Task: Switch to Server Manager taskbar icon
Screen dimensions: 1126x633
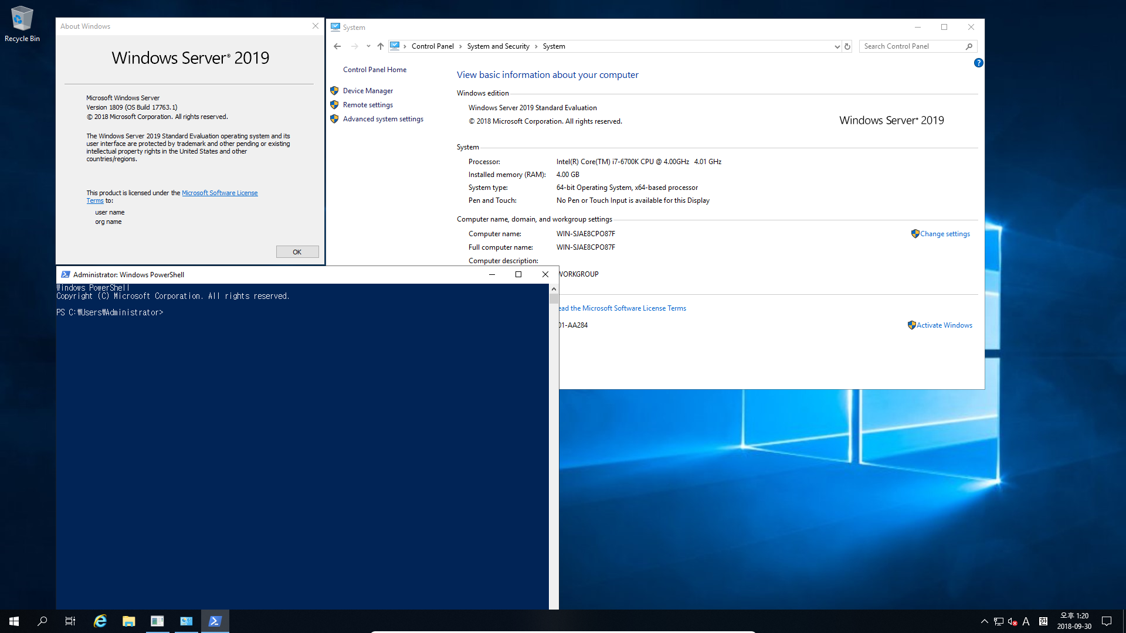Action: 157,621
